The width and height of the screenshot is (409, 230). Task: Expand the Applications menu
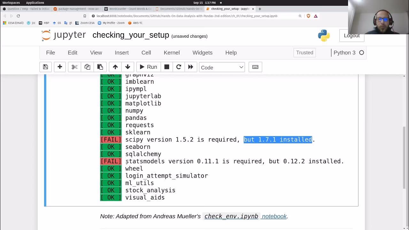click(35, 3)
